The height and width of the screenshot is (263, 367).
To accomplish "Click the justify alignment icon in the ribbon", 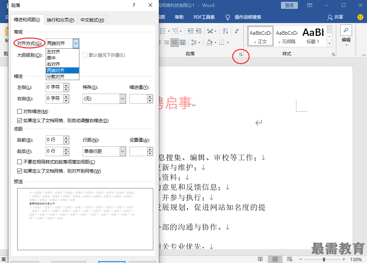I will (x=175, y=42).
